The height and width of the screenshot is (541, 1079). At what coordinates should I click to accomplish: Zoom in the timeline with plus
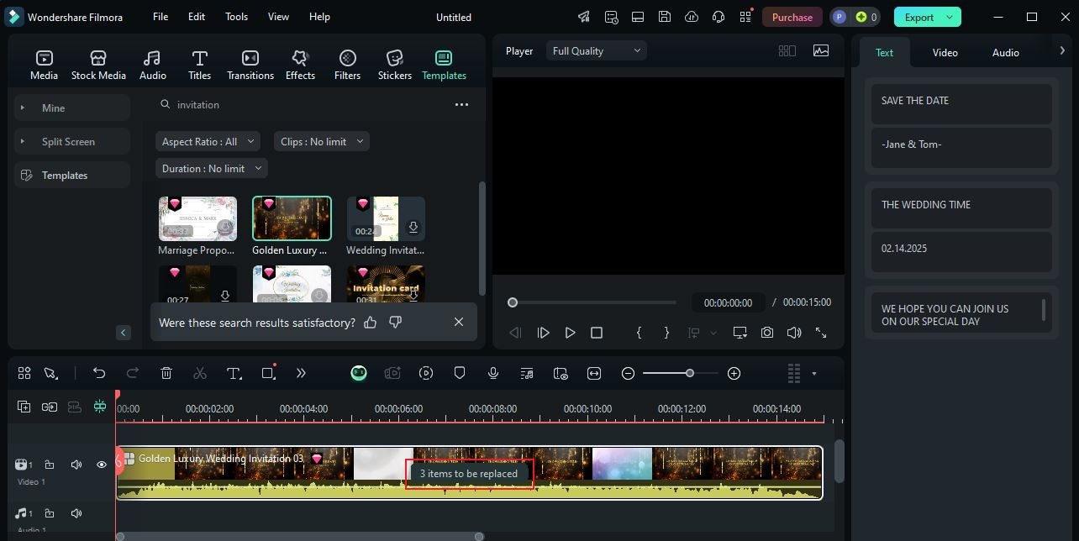pos(734,373)
